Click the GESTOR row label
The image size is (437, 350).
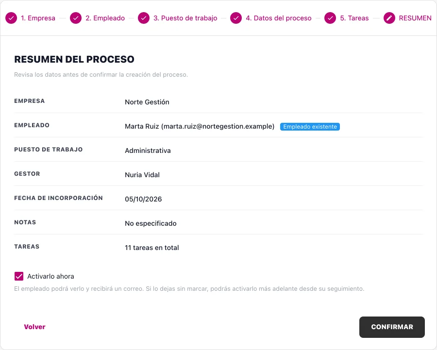pos(27,174)
